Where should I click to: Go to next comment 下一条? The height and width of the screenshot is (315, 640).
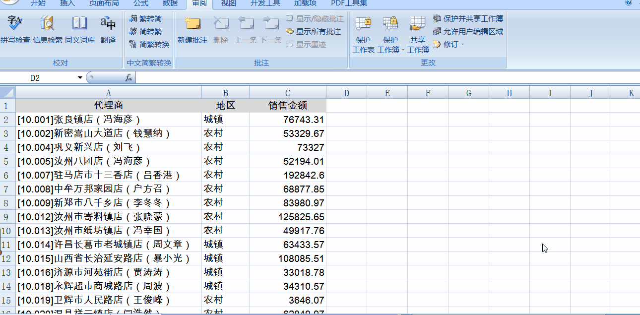tap(271, 30)
